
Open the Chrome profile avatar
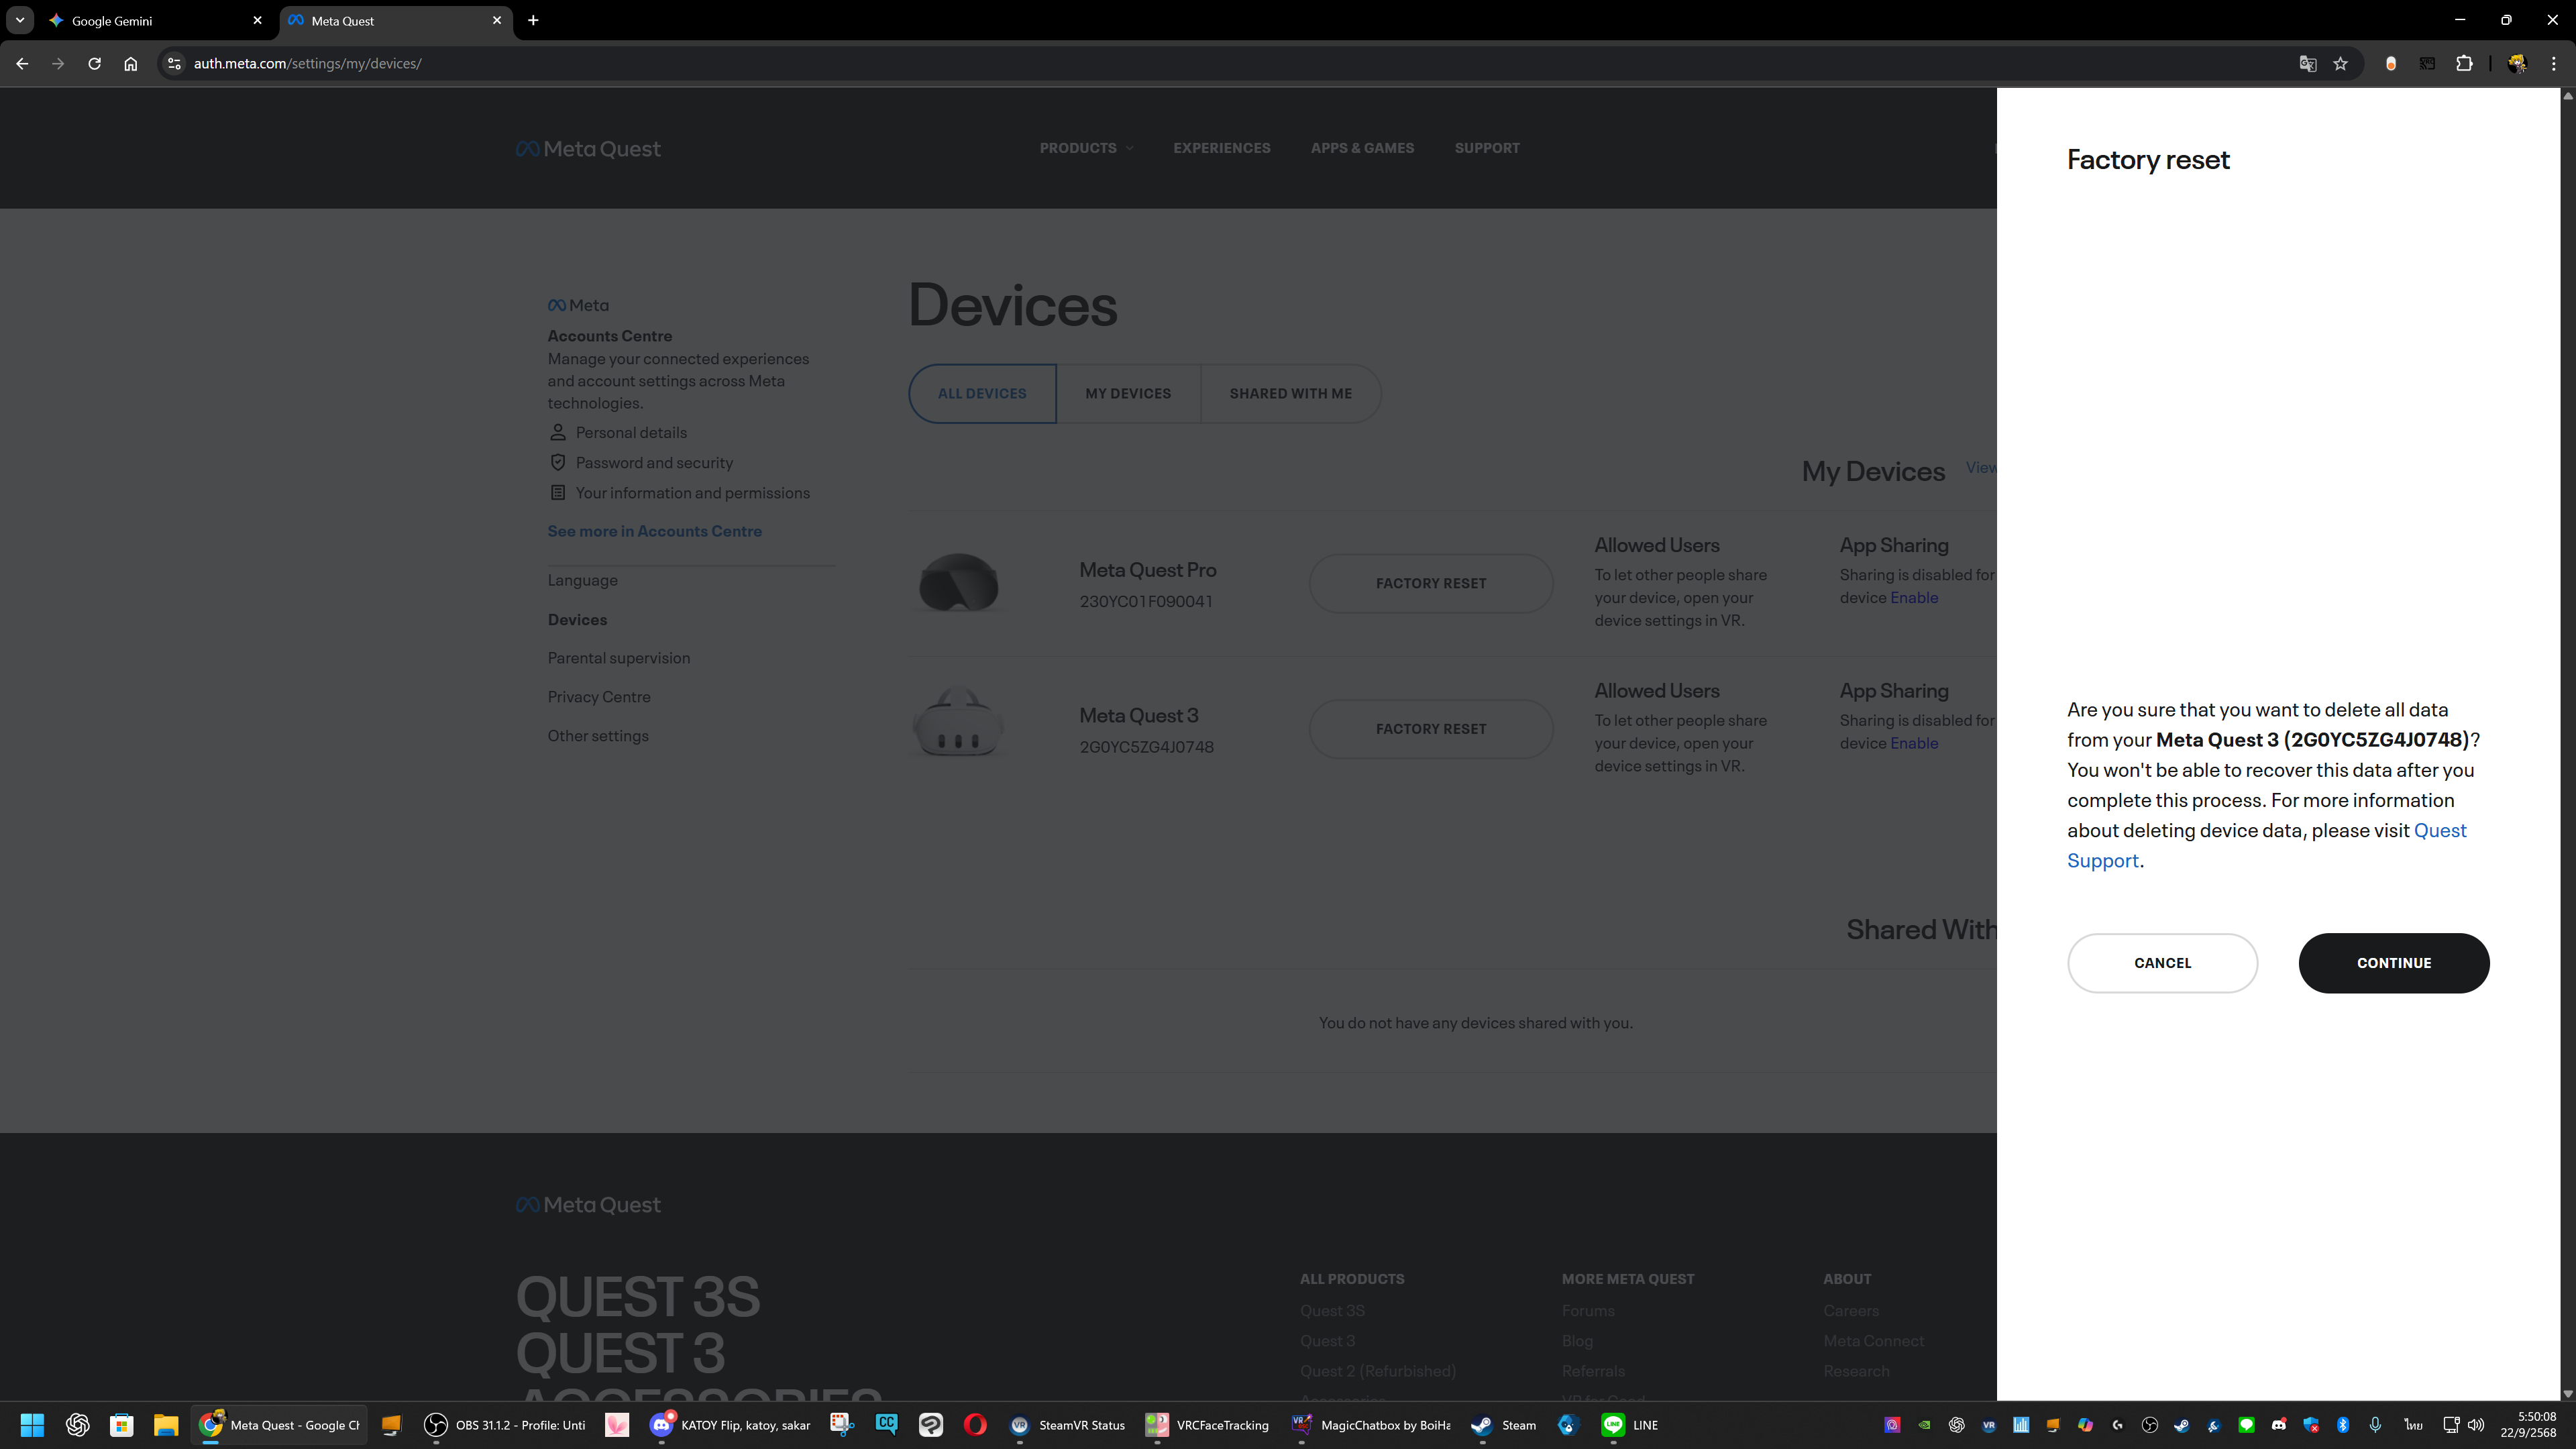[2517, 63]
